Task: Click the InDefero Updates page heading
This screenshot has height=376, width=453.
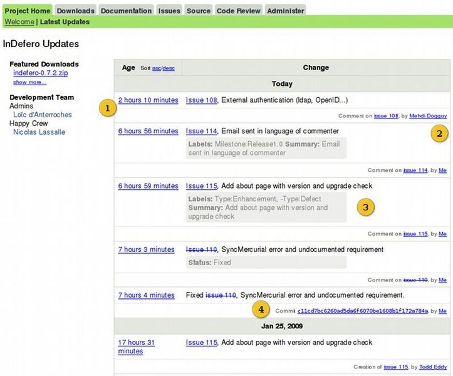Action: pyautogui.click(x=41, y=44)
